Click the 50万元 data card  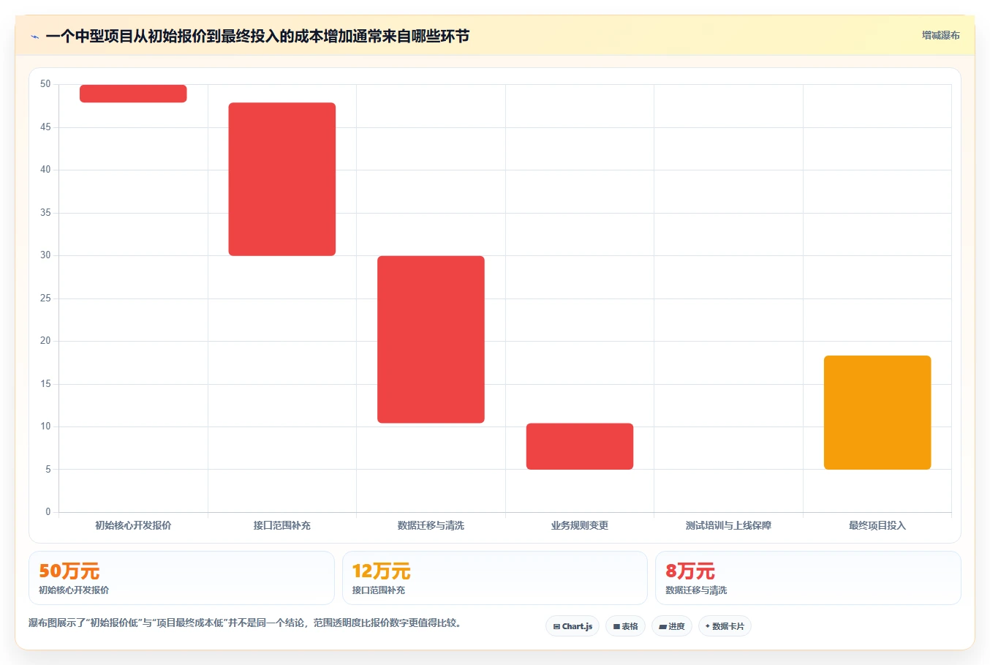tap(181, 578)
